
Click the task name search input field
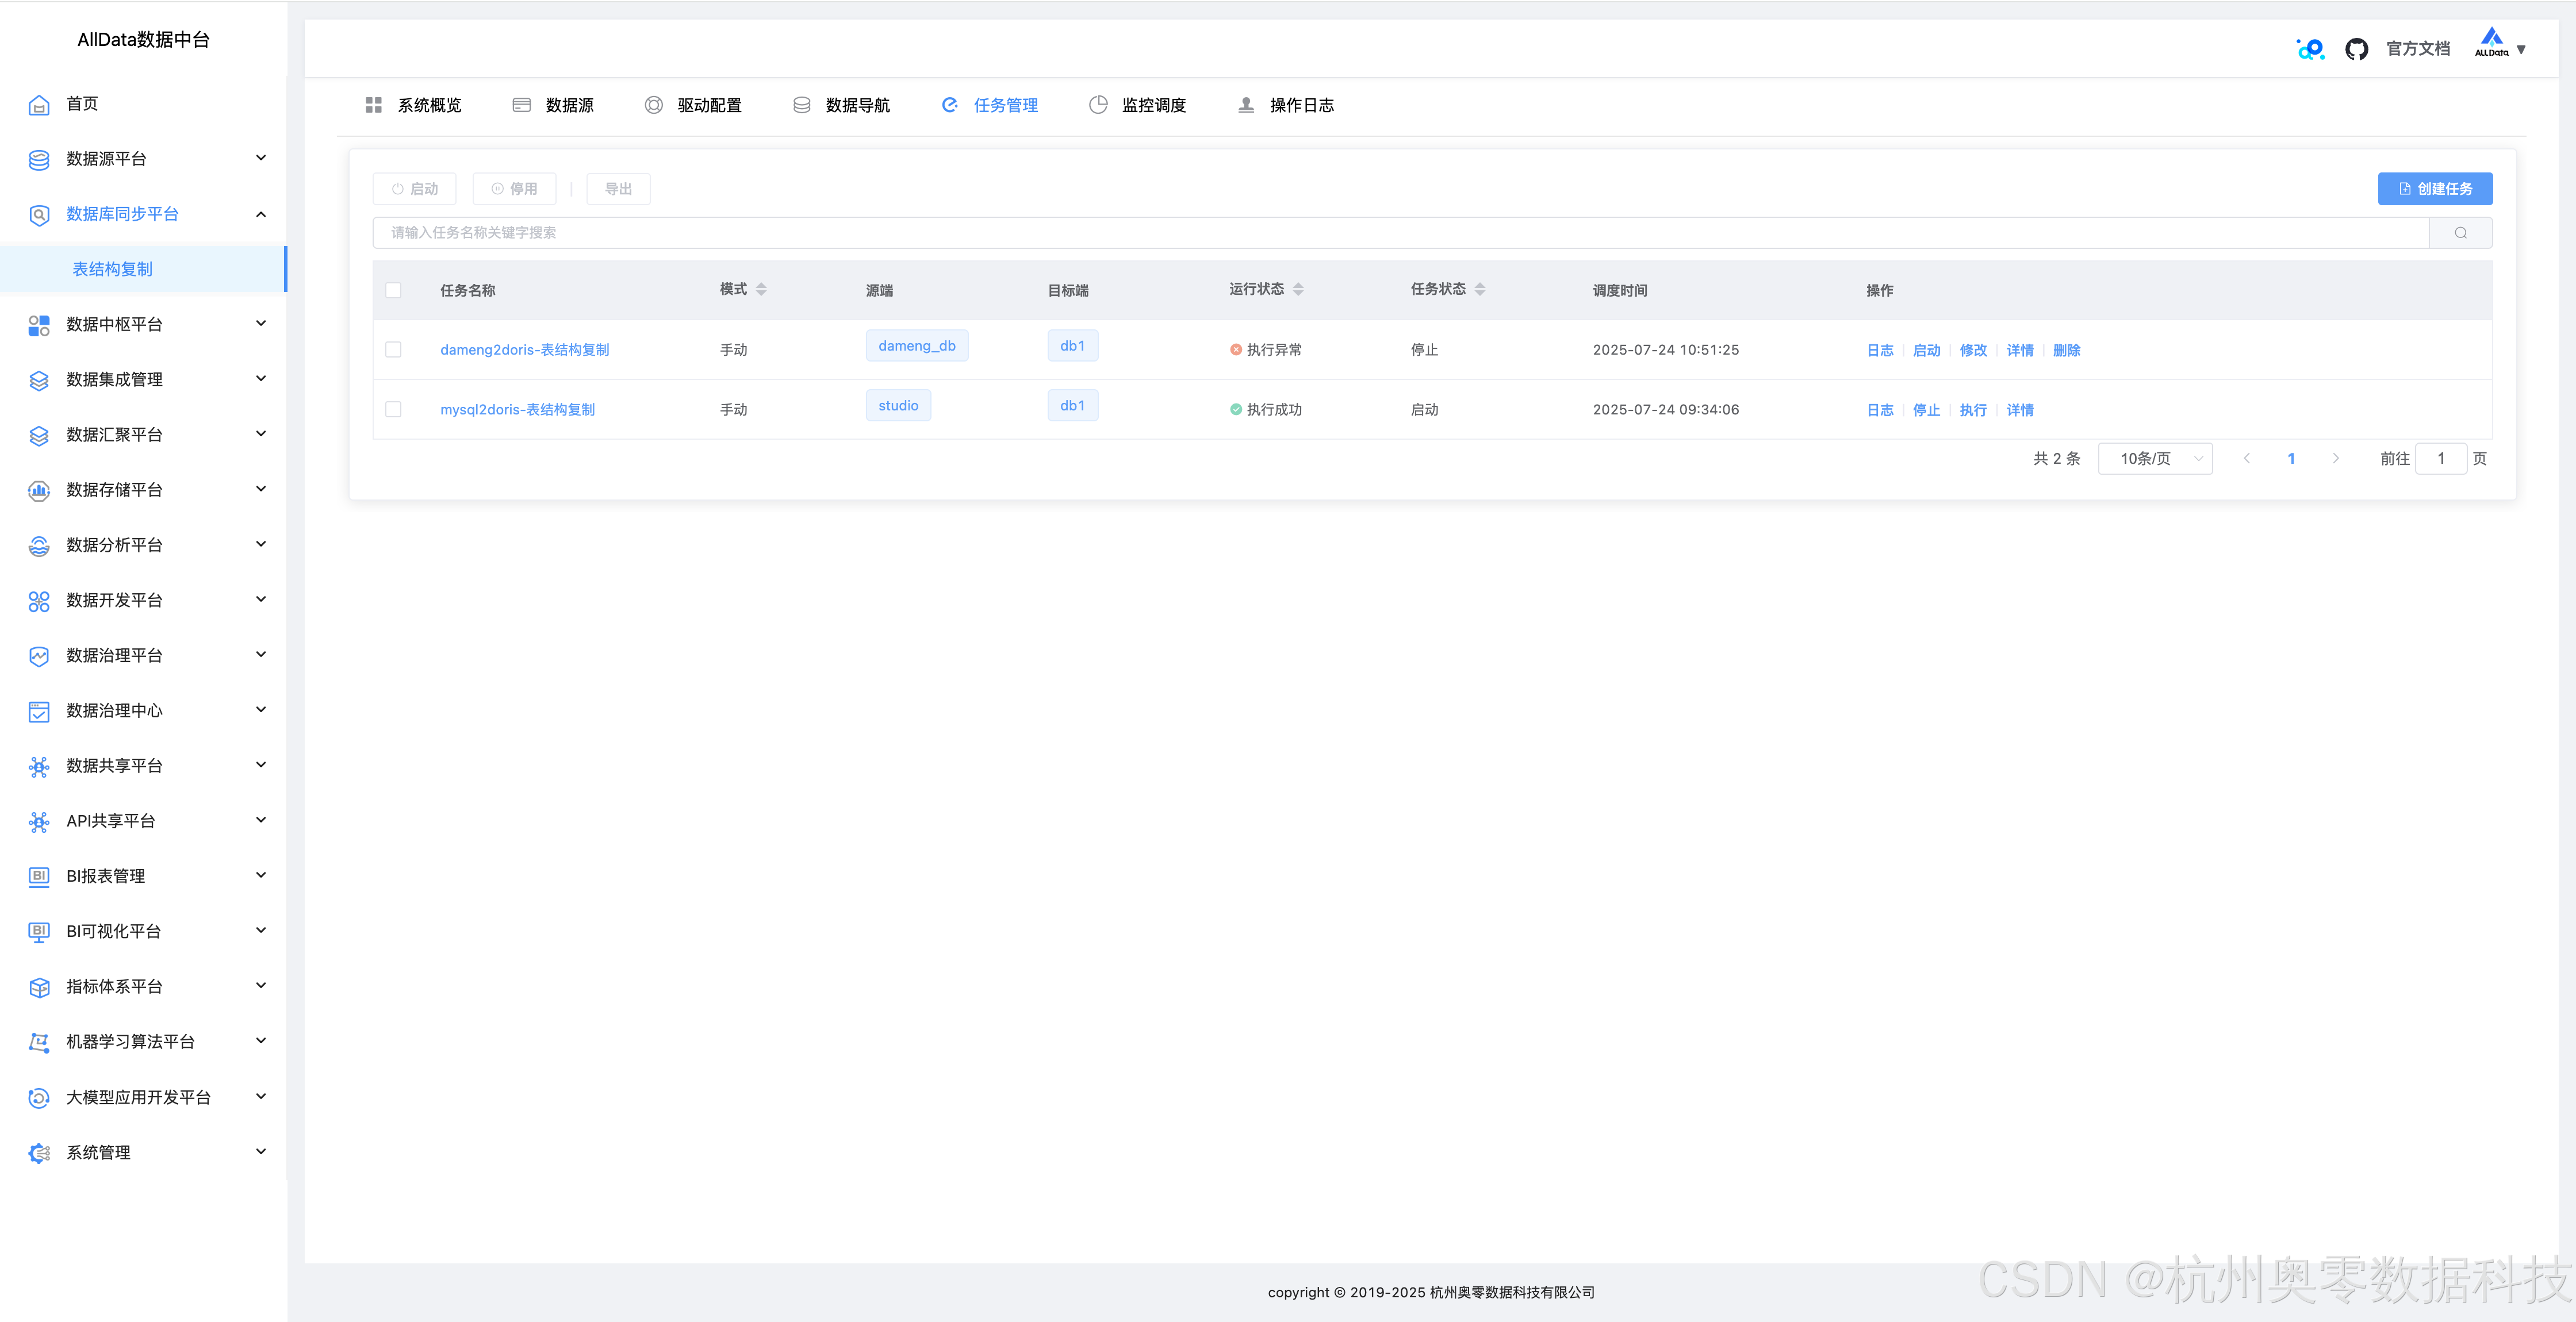1400,233
